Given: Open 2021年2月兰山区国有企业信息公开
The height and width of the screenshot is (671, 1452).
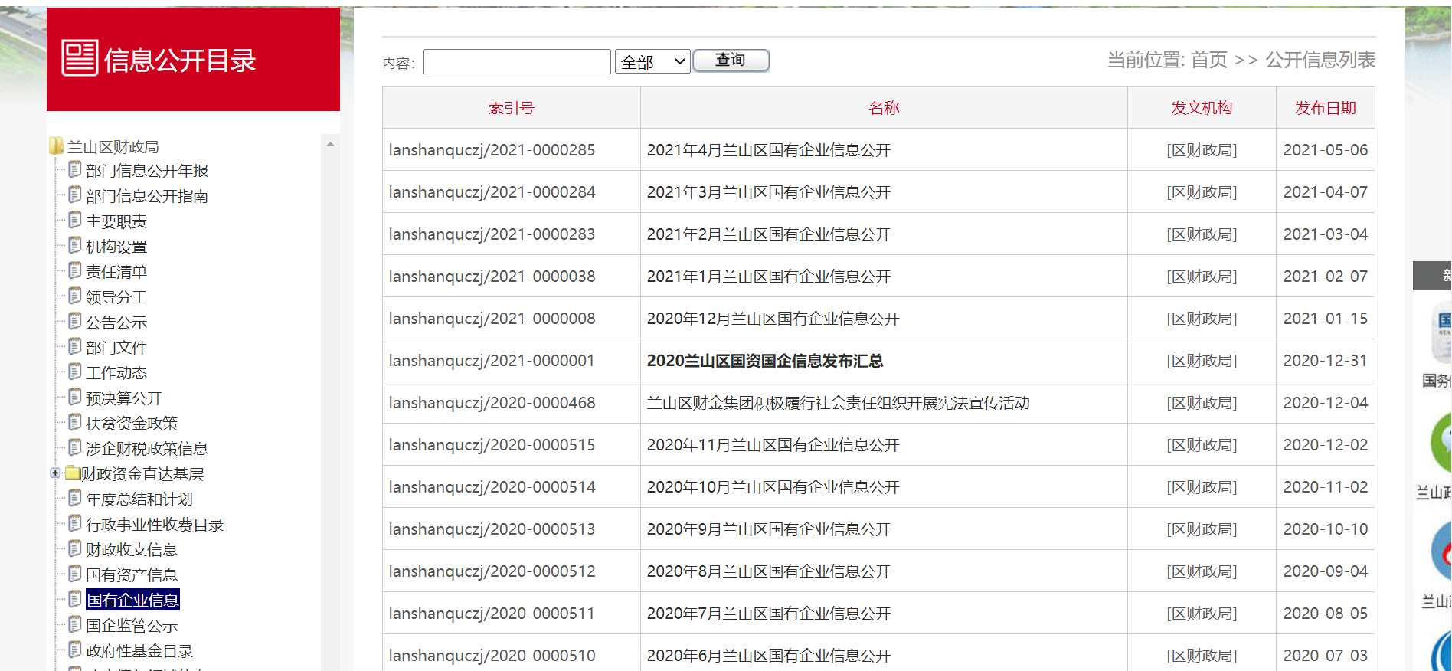Looking at the screenshot, I should [x=769, y=234].
